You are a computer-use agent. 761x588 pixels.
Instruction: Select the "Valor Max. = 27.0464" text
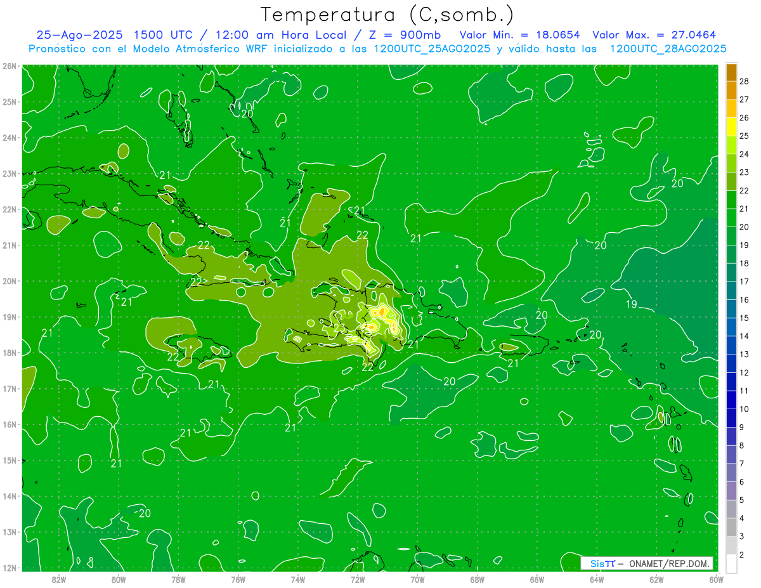point(654,35)
